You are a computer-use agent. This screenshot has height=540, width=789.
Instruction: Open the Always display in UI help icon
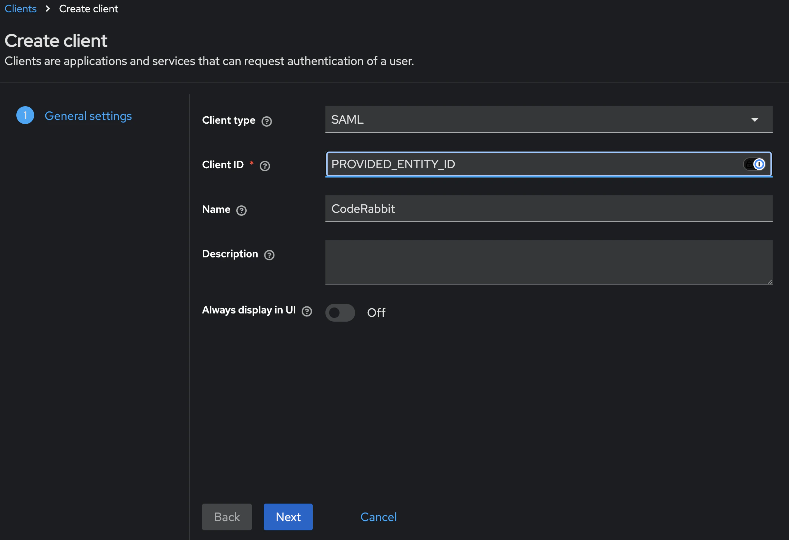tap(306, 311)
